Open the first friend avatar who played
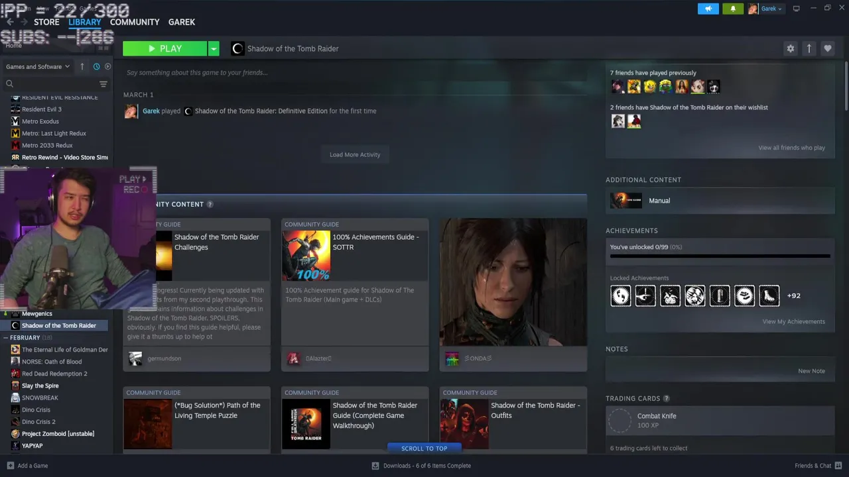The width and height of the screenshot is (849, 477). (x=618, y=86)
